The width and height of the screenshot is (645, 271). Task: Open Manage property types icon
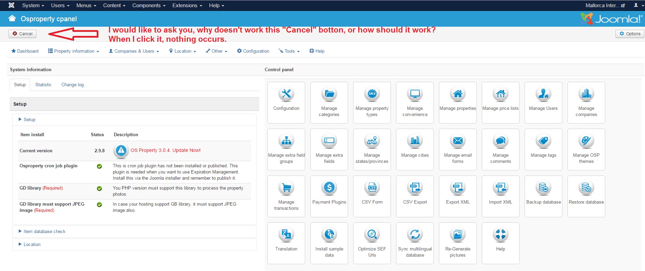click(372, 102)
